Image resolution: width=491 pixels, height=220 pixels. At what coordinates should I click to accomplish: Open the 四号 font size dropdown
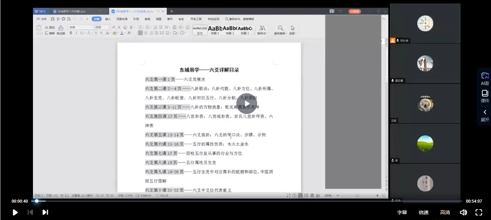(x=102, y=27)
